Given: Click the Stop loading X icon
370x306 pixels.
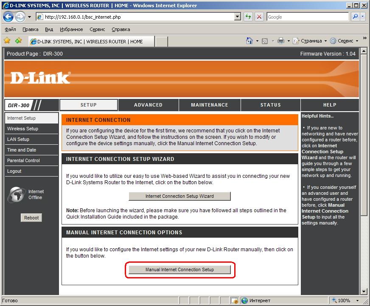Looking at the screenshot, I should [x=259, y=17].
